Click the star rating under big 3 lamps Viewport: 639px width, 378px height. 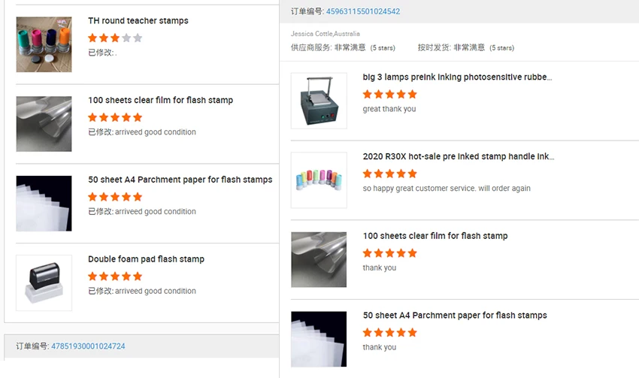tap(389, 94)
